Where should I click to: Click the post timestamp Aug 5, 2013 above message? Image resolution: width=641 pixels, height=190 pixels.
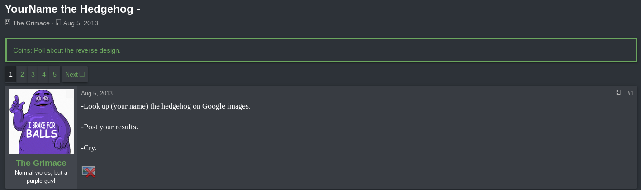tap(97, 93)
